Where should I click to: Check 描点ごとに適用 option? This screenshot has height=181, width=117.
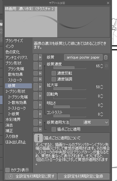(x=53, y=129)
